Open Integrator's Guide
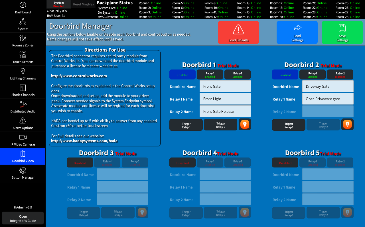The height and width of the screenshot is (227, 365). [23, 218]
